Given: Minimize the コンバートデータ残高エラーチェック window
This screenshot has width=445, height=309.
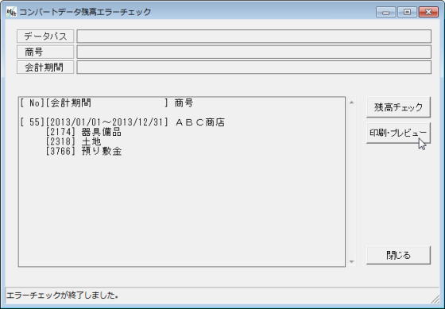Looking at the screenshot, I should coord(385,12).
